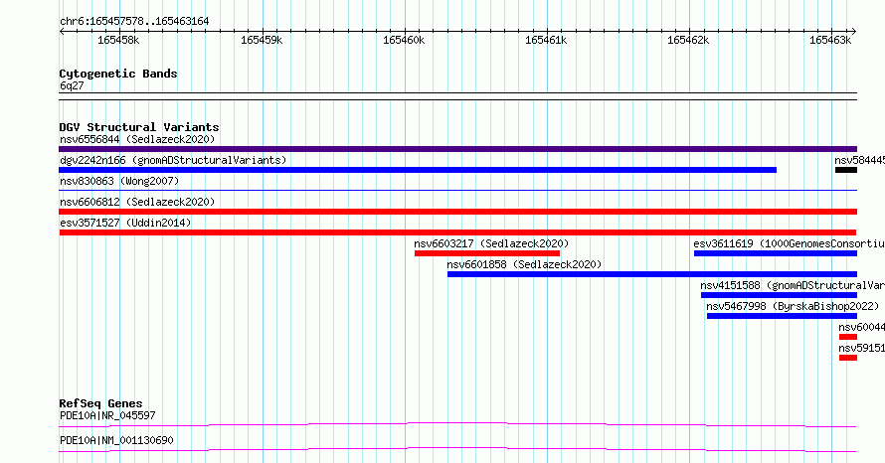Image resolution: width=885 pixels, height=463 pixels.
Task: Select the DGV Structural Variants track title
Action: pos(139,127)
